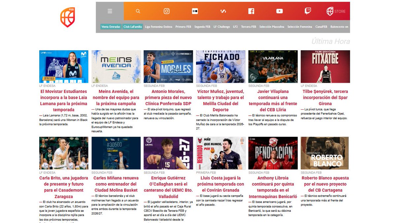Open the hamburger menu
Screen dimensions: 396x223
tap(110, 11)
